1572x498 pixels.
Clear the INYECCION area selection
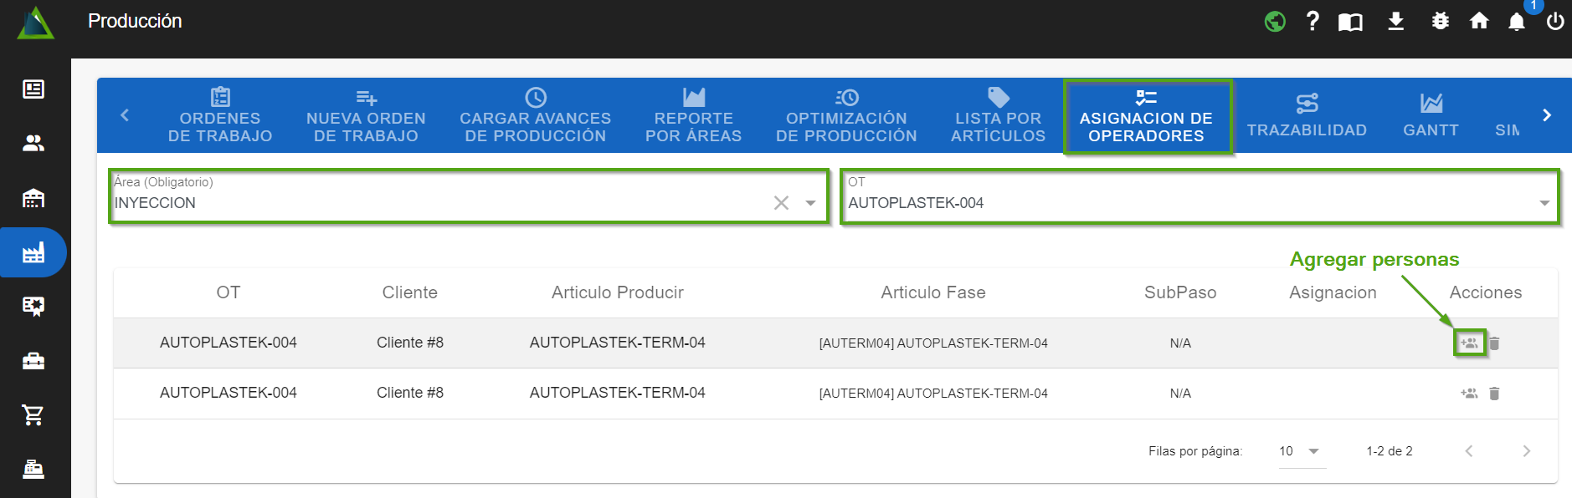[781, 203]
